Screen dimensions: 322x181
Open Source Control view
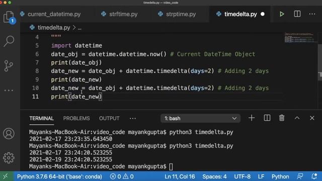pyautogui.click(x=9, y=66)
